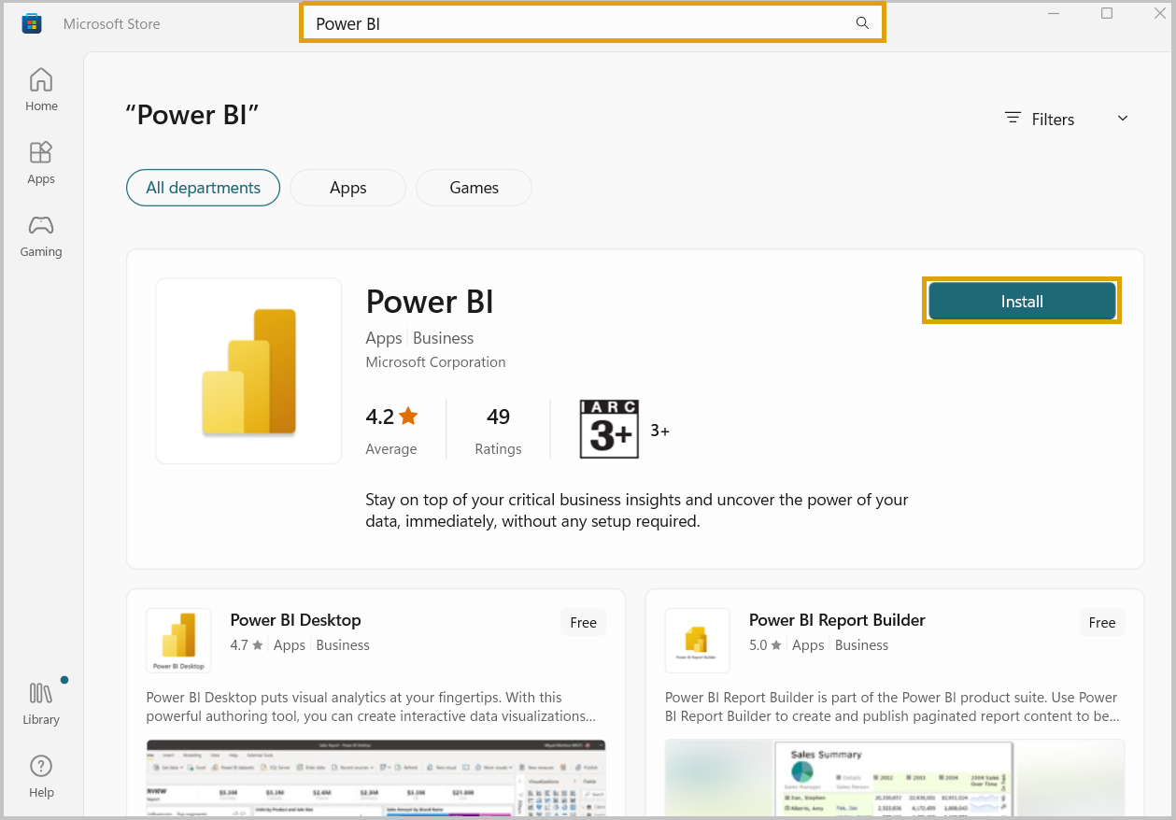Click the IARC 3+ age rating badge
This screenshot has height=820, width=1176.
609,429
